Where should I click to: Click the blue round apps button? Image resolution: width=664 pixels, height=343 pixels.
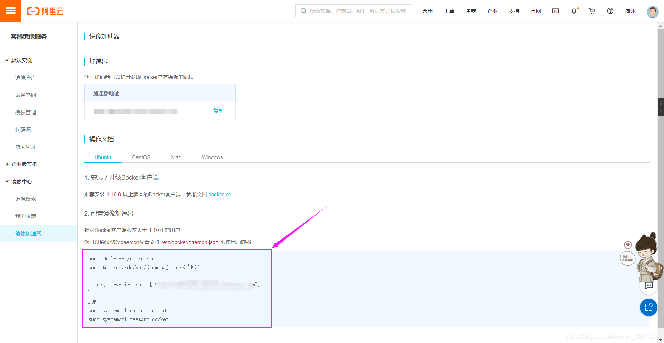tap(649, 307)
